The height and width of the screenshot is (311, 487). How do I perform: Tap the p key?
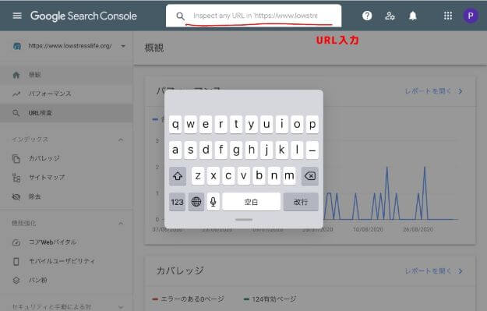click(x=312, y=124)
